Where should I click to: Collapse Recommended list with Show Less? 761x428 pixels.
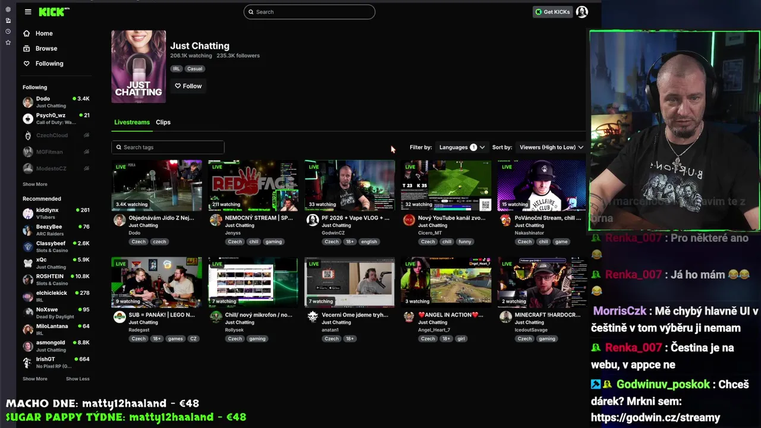[x=78, y=379]
